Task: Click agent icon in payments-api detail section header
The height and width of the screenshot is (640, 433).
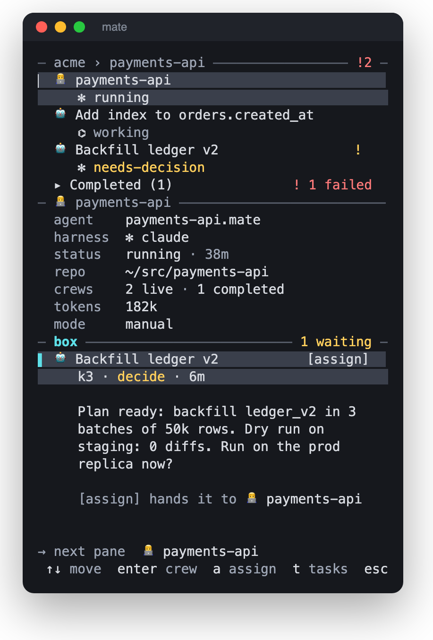Action: click(60, 201)
